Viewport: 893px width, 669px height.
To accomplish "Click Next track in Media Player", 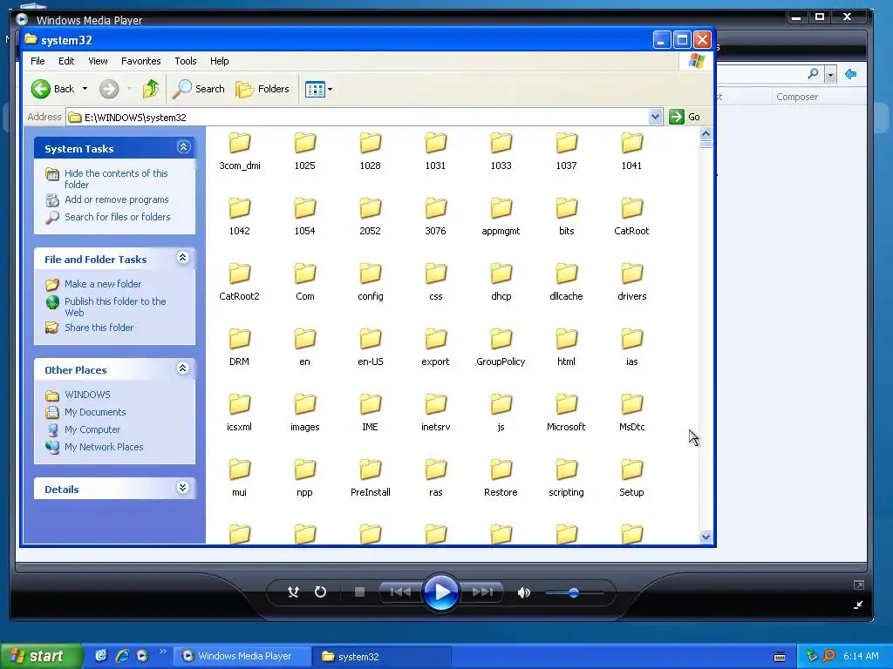I will click(481, 592).
